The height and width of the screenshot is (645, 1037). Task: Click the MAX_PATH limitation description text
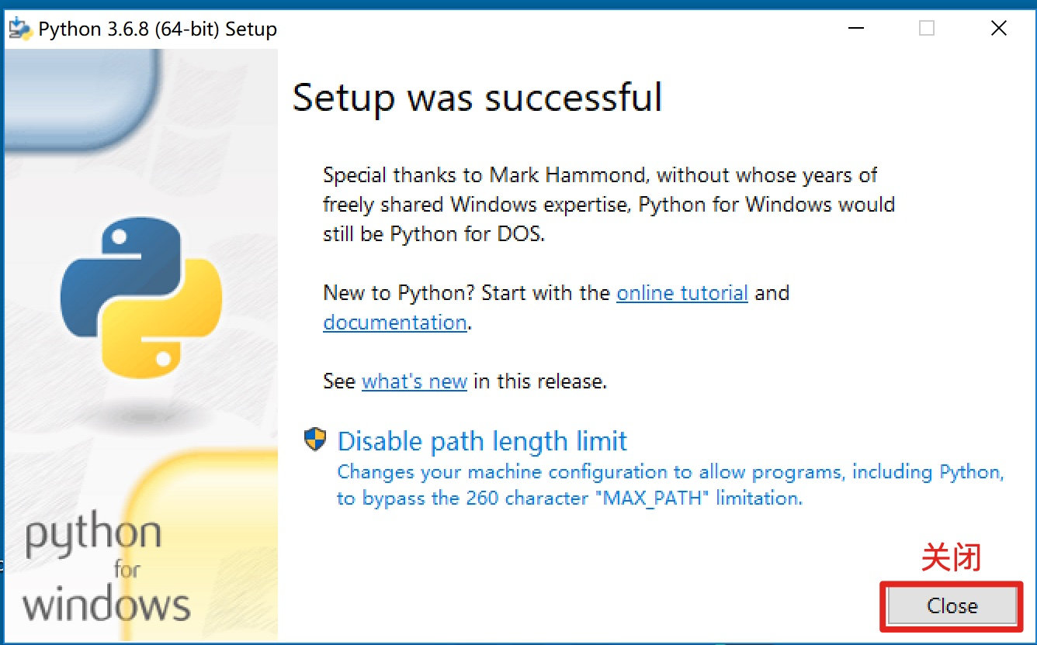point(671,485)
